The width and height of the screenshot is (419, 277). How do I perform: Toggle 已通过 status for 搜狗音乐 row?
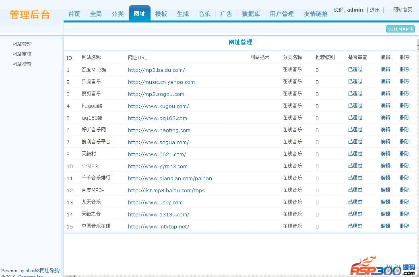[355, 94]
